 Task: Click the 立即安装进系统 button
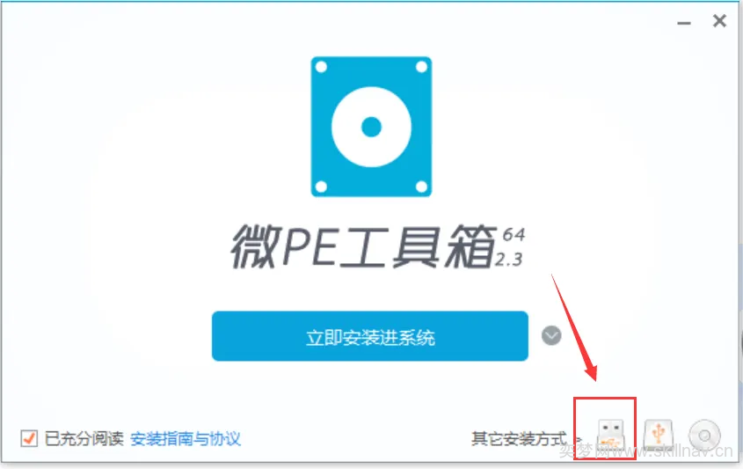click(x=370, y=336)
